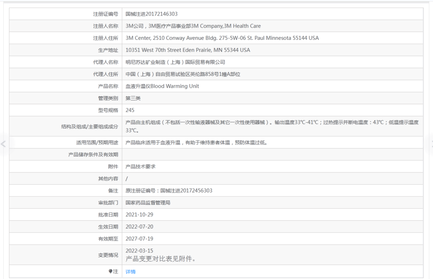Screen dimensions: 433x279
Task: Click the 其他内容 label
Action: click(x=108, y=178)
